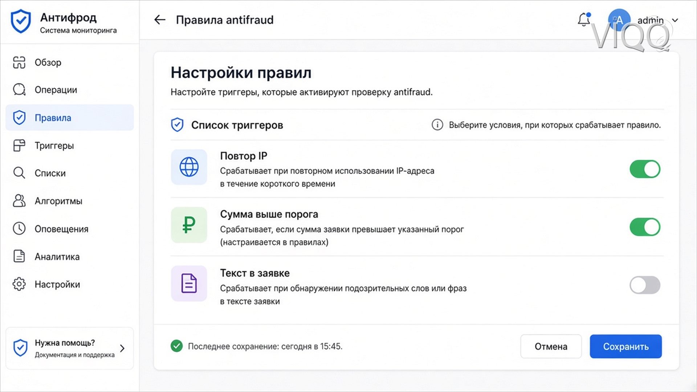Click the globe icon for Повтор IP
The width and height of the screenshot is (697, 392).
tap(189, 167)
